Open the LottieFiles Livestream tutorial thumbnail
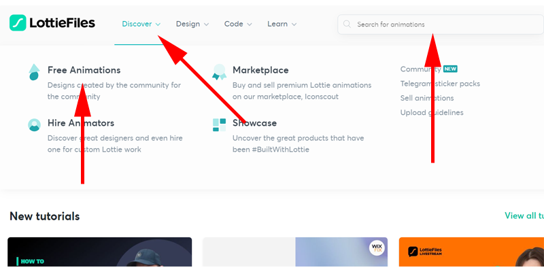This screenshot has height=272, width=544. pos(471,252)
